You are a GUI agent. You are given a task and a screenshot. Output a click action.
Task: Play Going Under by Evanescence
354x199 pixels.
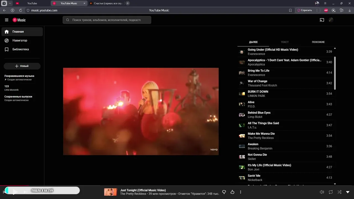point(286,52)
